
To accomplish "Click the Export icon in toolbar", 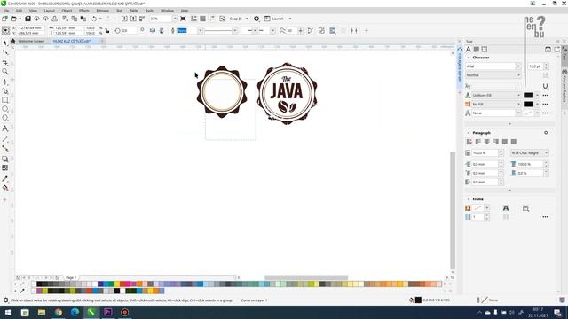I will pyautogui.click(x=133, y=19).
